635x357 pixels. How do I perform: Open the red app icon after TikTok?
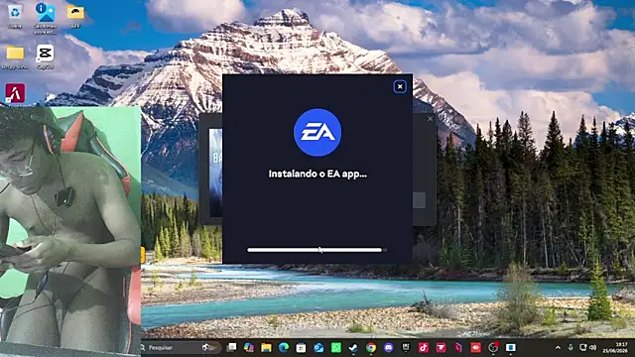(x=441, y=347)
